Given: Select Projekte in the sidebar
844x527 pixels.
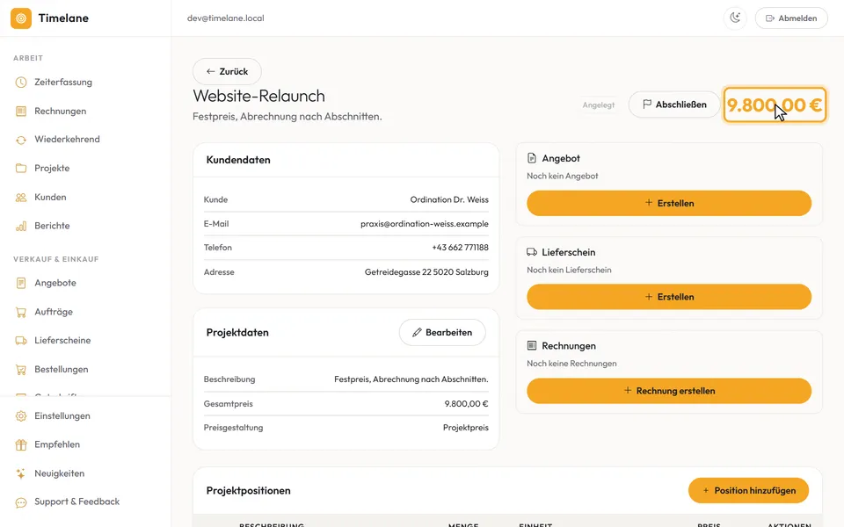Looking at the screenshot, I should click(52, 169).
